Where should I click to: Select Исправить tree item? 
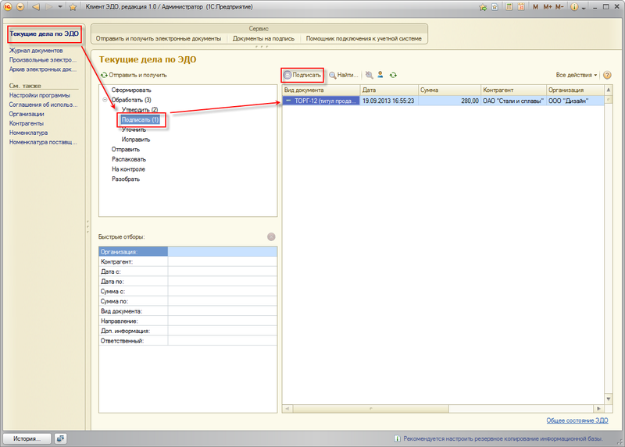(136, 140)
